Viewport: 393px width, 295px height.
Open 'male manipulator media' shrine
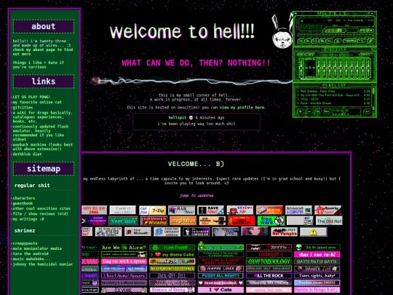click(37, 248)
